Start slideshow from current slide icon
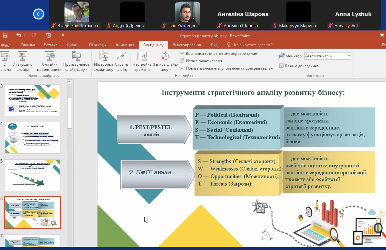Viewport: 386px width, 250px height. [x=22, y=56]
